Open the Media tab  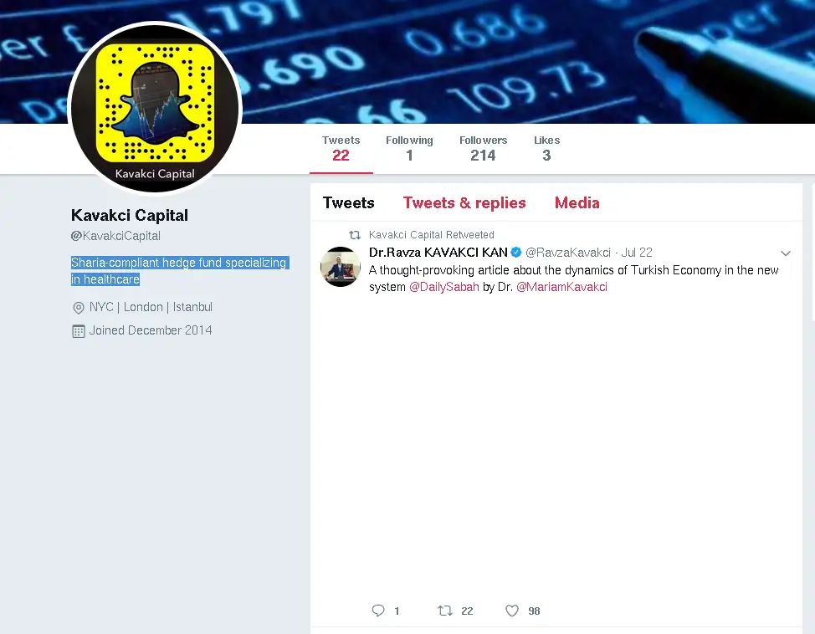tap(577, 202)
